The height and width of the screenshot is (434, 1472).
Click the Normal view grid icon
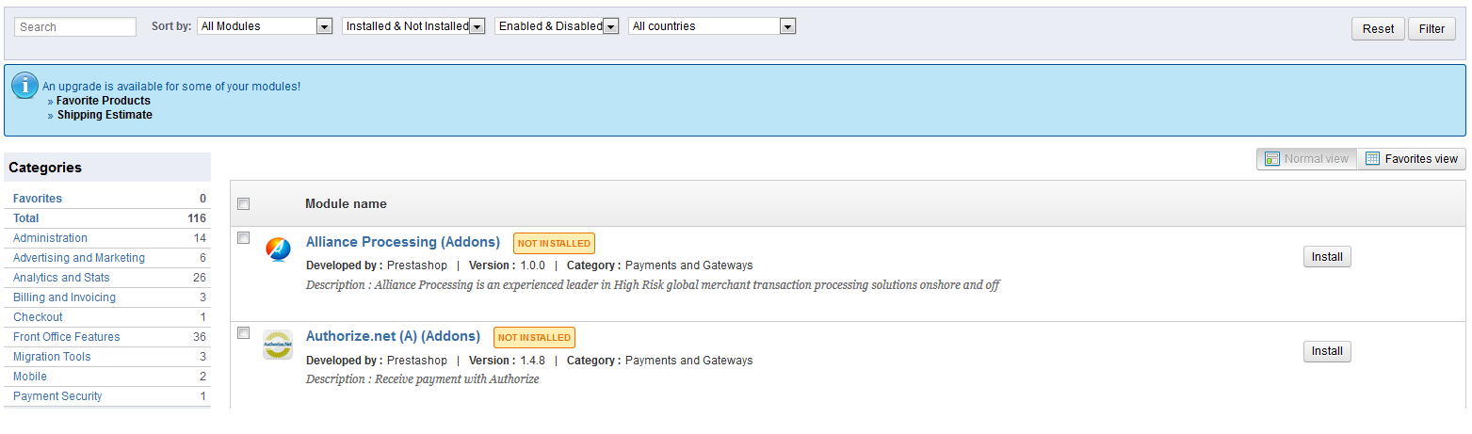point(1271,159)
